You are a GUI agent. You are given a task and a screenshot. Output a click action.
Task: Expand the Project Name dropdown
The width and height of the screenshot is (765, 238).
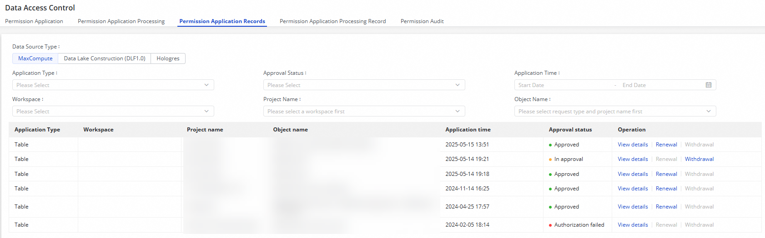click(x=364, y=112)
